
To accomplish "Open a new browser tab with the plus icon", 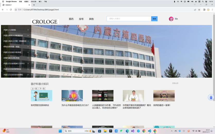I will coord(34,5).
